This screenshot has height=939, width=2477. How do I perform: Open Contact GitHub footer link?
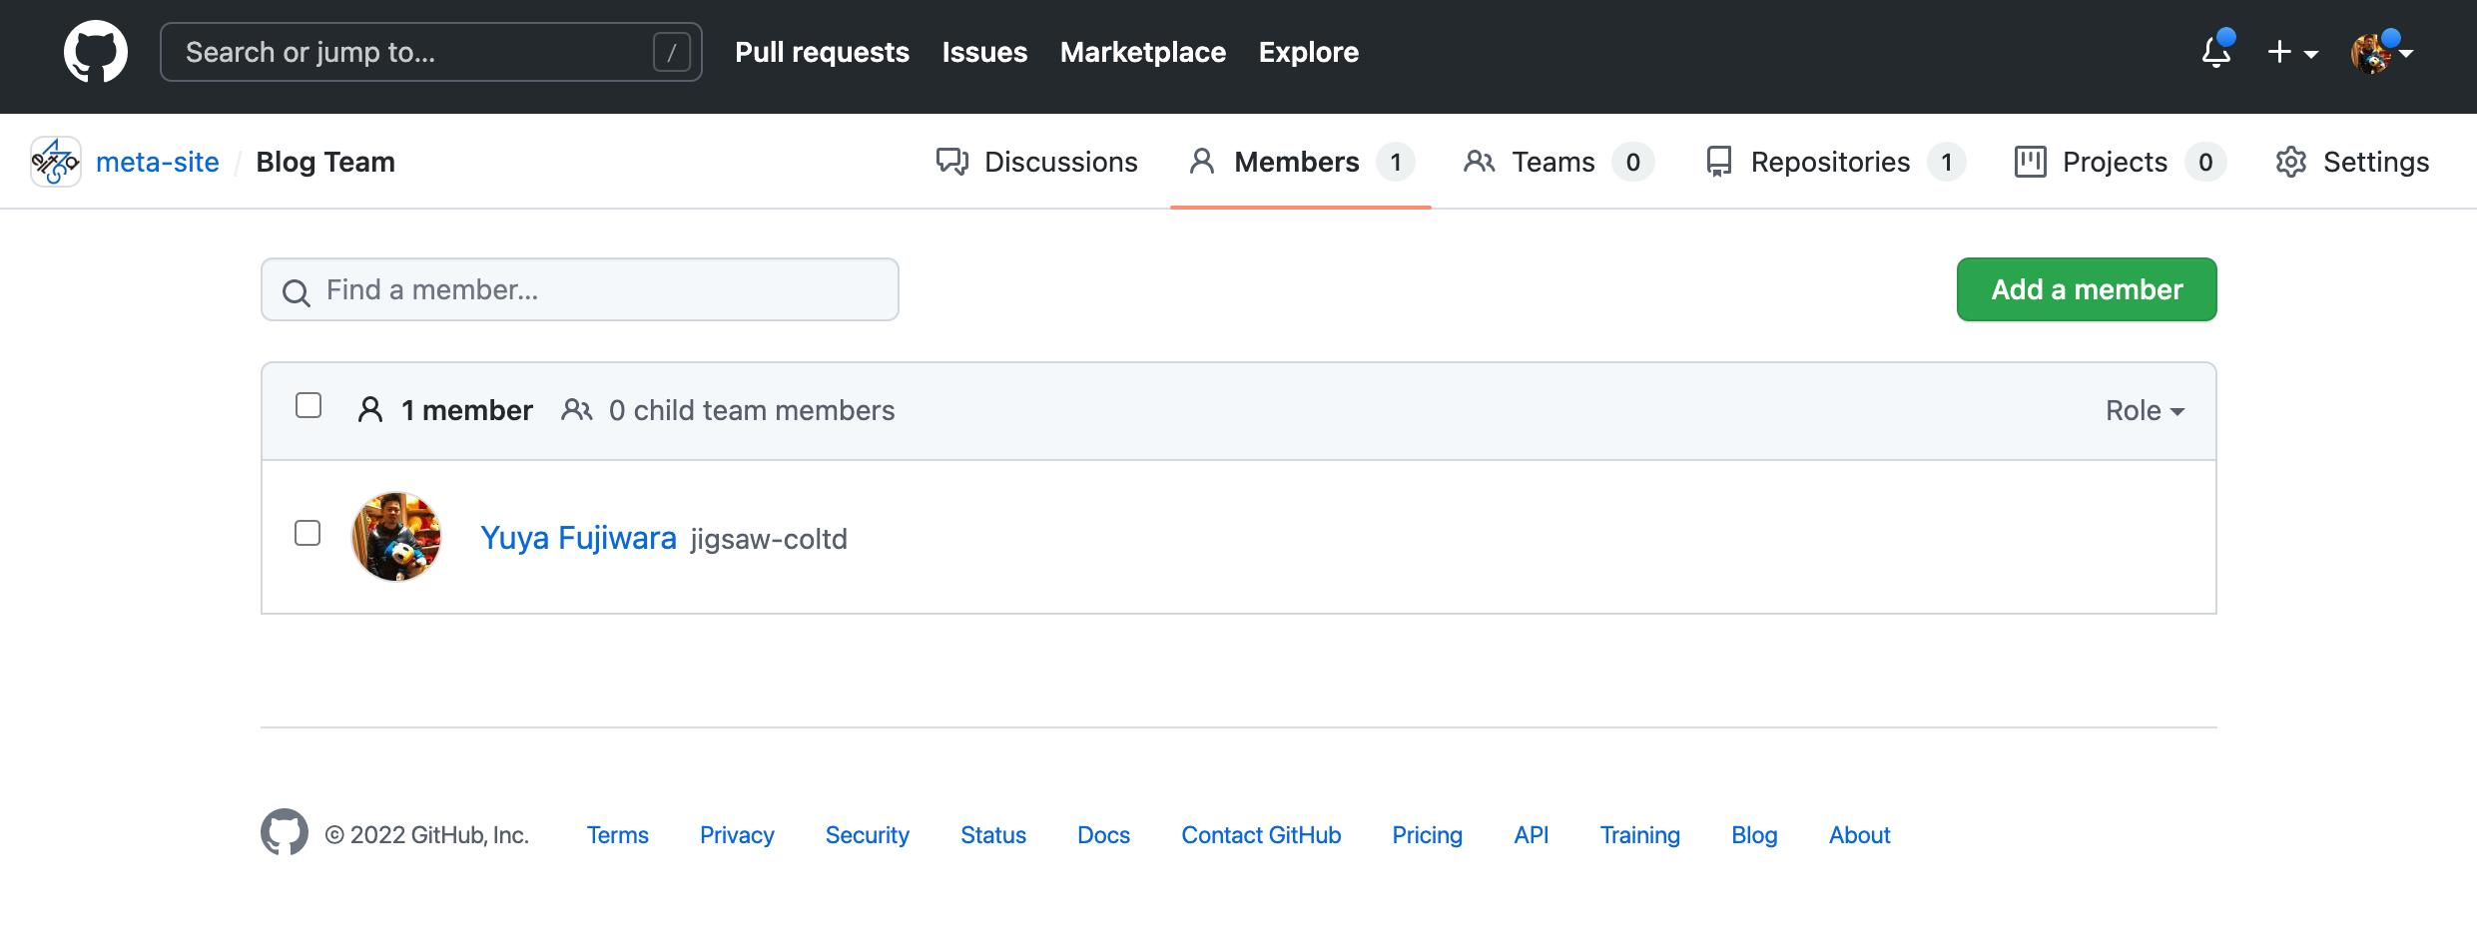click(x=1261, y=835)
